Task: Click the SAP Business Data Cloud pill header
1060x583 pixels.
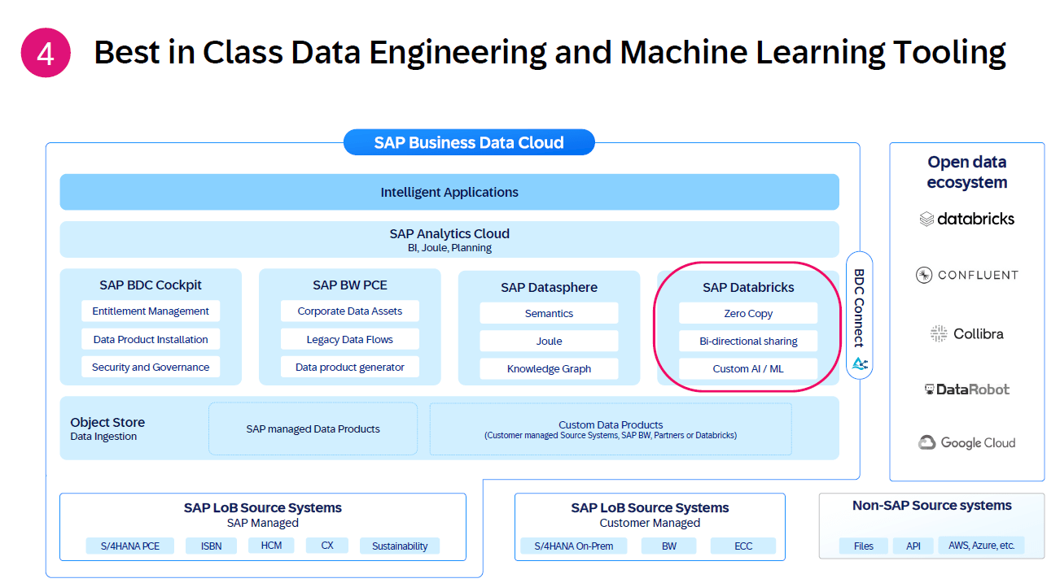Action: (469, 141)
